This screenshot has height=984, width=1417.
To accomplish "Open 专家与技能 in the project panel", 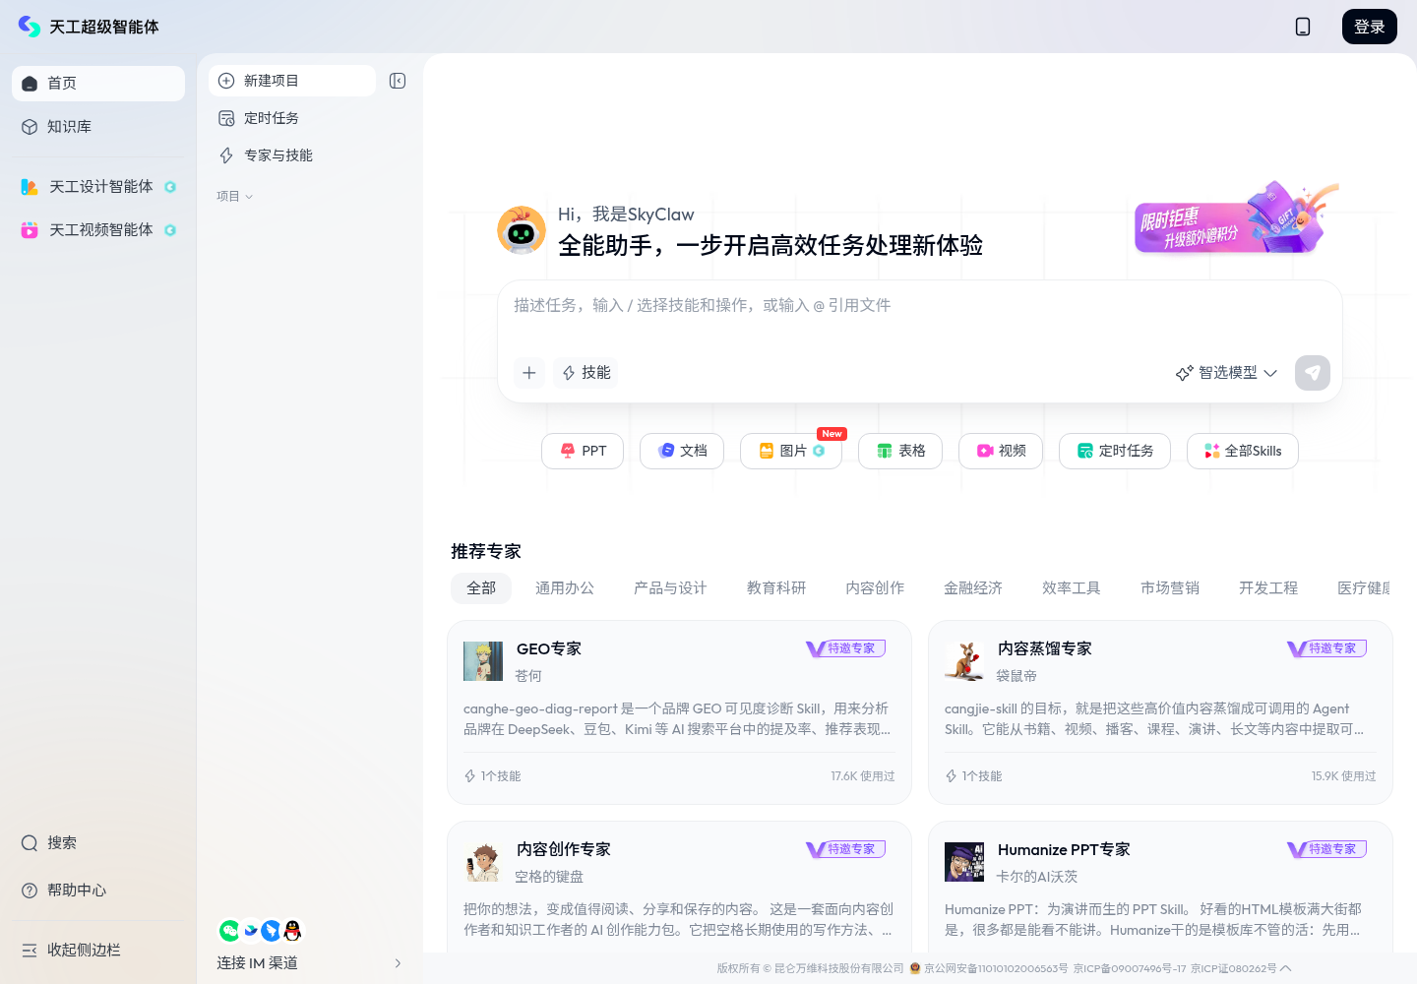I will (292, 155).
